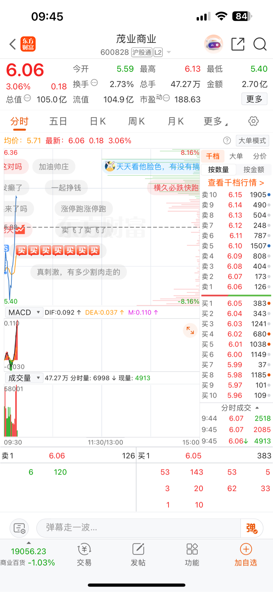Tap the 更多 quote details button
Image resolution: width=273 pixels, height=592 pixels.
[x=254, y=99]
